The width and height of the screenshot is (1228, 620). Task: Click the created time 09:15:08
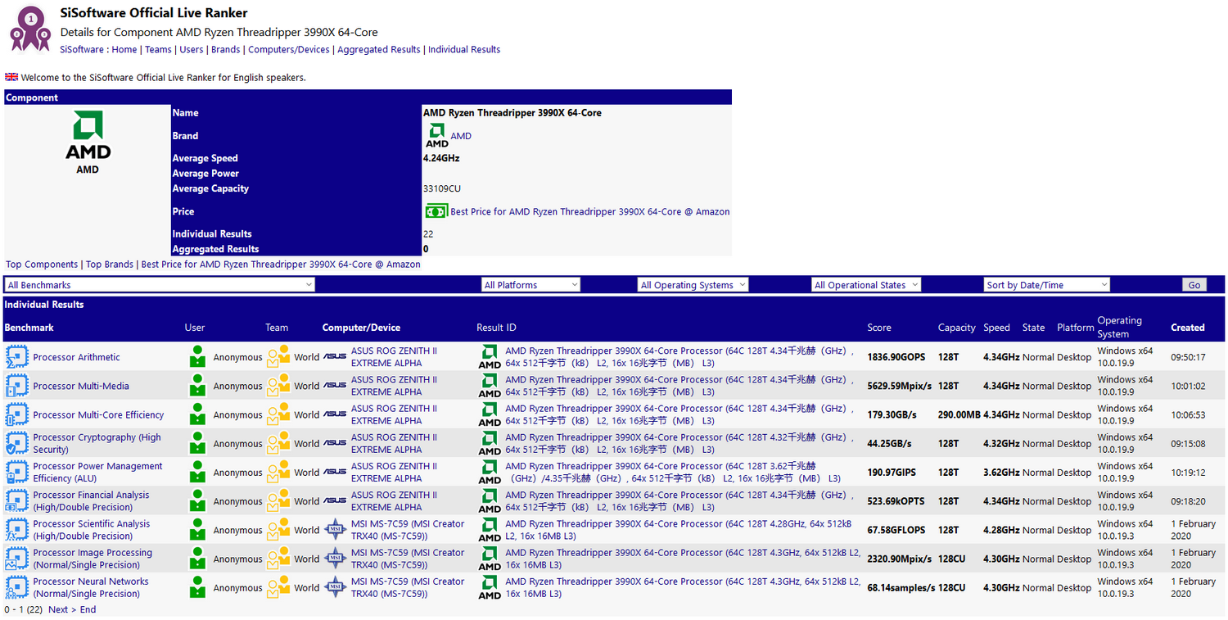pyautogui.click(x=1188, y=443)
